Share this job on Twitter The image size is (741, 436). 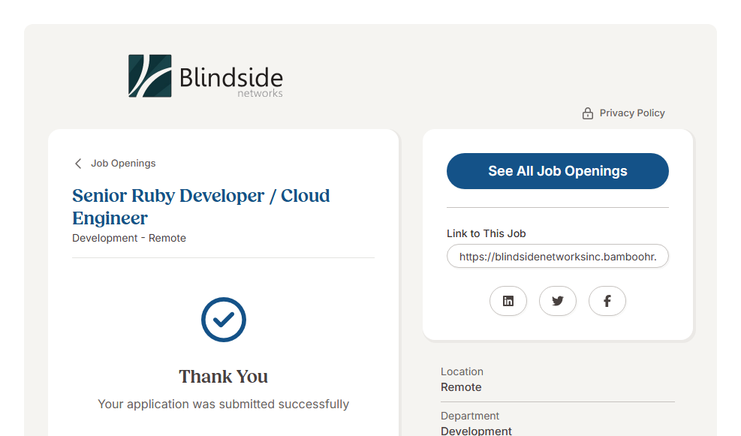[557, 301]
